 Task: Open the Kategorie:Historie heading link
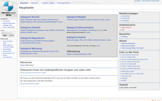[76, 37]
